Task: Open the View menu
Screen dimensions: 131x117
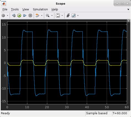Action: click(x=26, y=9)
